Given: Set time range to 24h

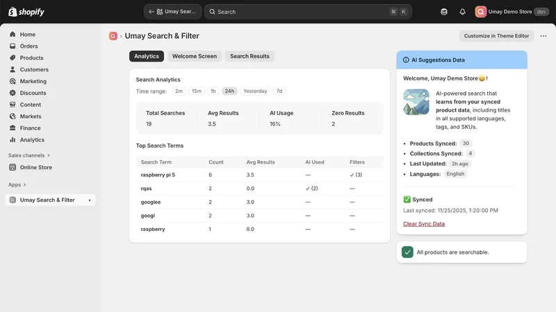Looking at the screenshot, I should [229, 92].
